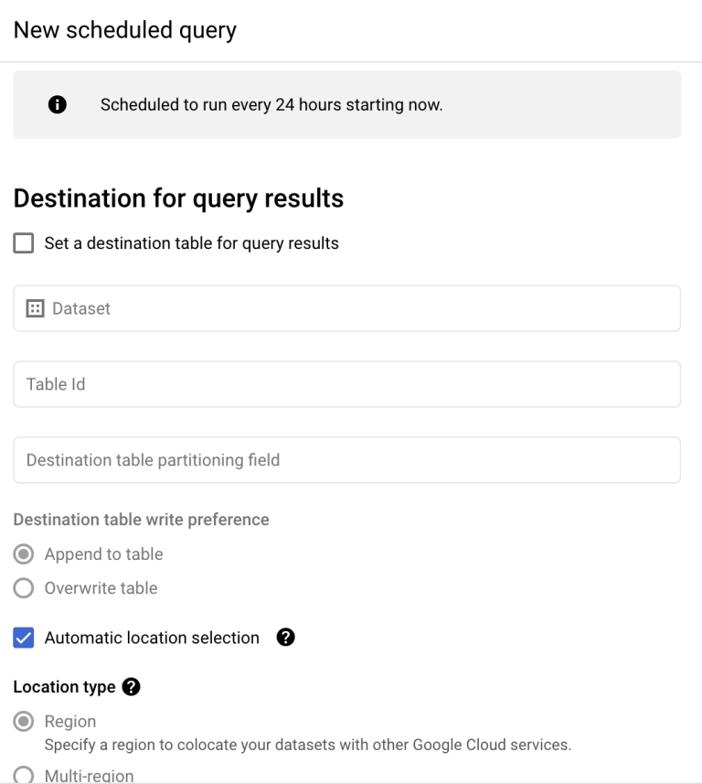Click the Destination for query results heading
The image size is (702, 784).
178,199
